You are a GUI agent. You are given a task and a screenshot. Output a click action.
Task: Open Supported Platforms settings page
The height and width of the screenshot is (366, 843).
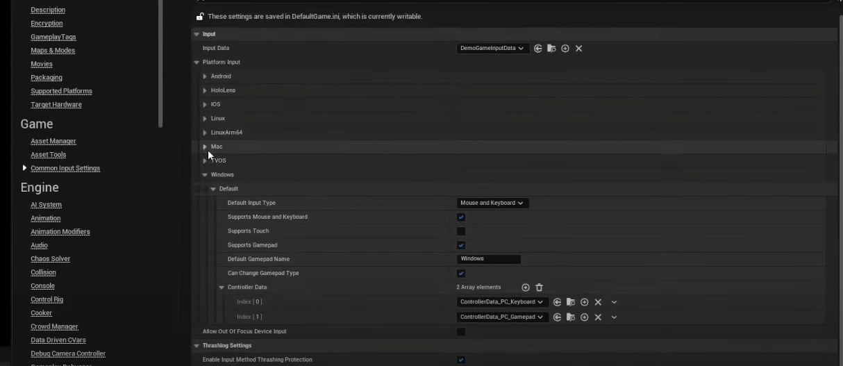pyautogui.click(x=61, y=92)
